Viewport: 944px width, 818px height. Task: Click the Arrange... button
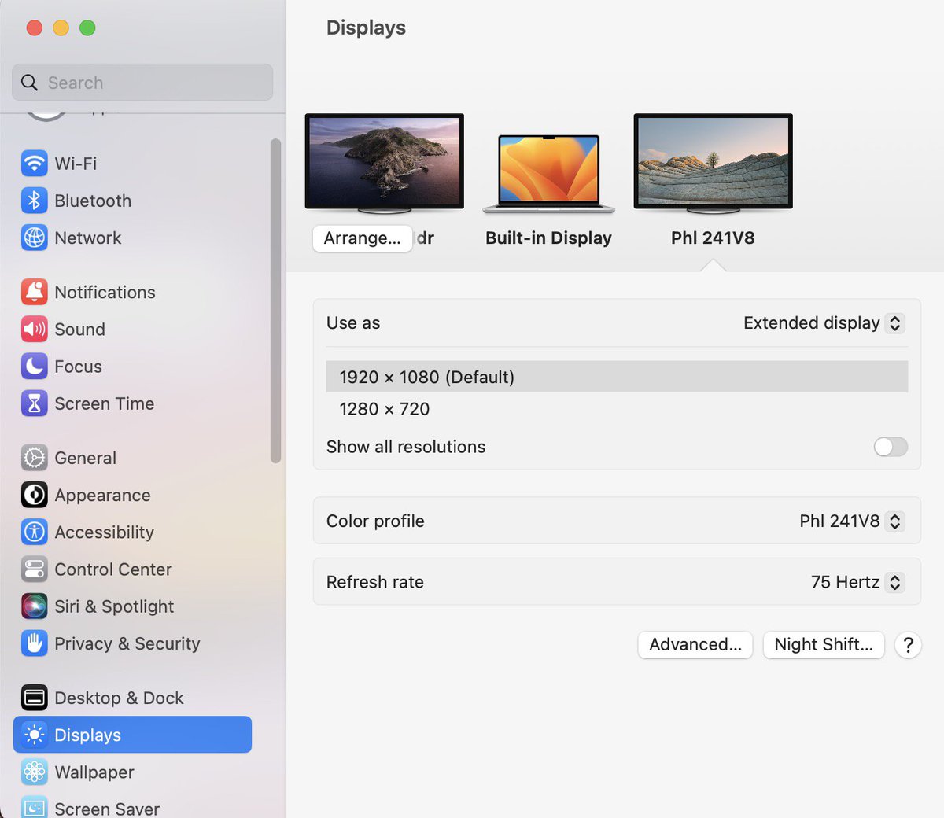click(363, 238)
